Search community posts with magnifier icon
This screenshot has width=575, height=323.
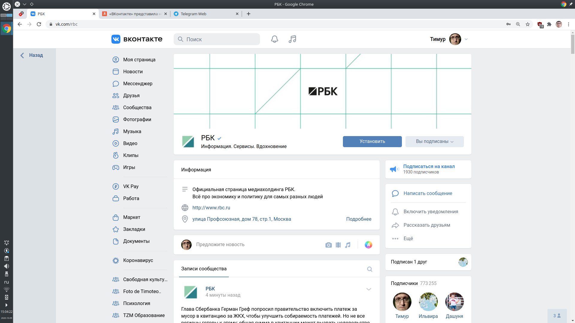tap(370, 269)
